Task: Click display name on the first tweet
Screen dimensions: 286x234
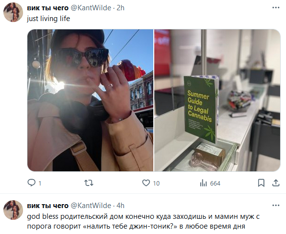Action: click(48, 8)
